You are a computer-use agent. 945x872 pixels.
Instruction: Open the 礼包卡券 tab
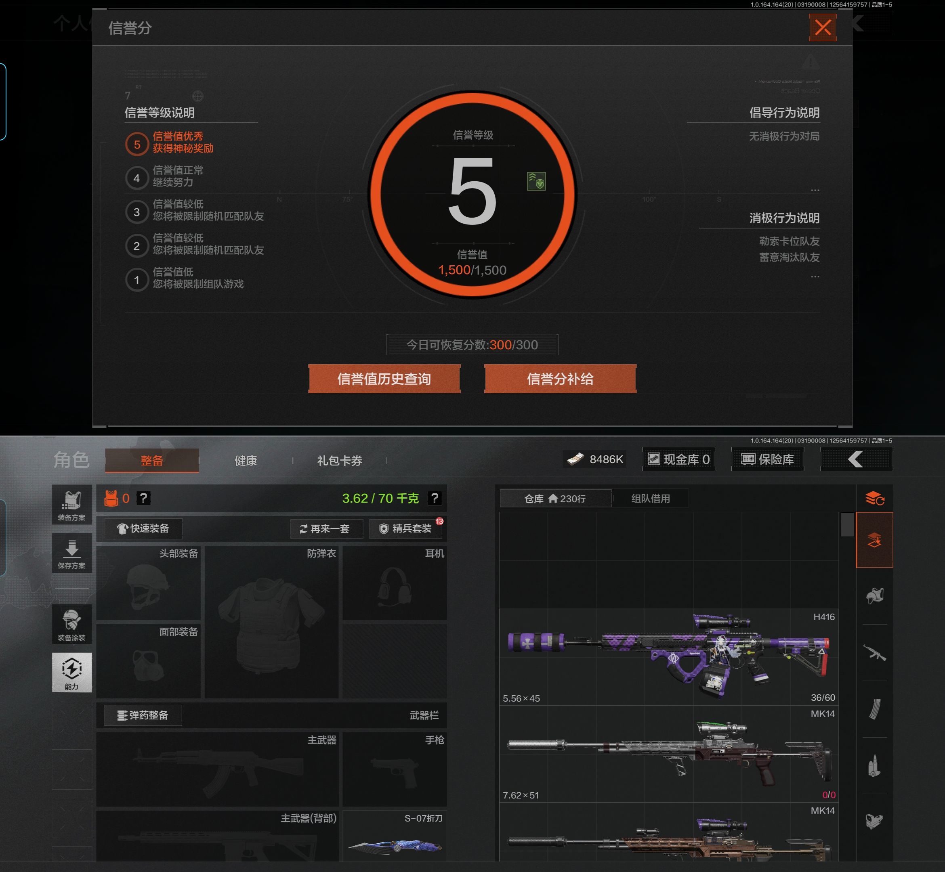coord(339,461)
